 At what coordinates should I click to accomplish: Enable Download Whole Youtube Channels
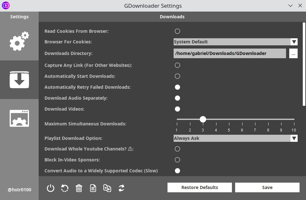tap(177, 149)
